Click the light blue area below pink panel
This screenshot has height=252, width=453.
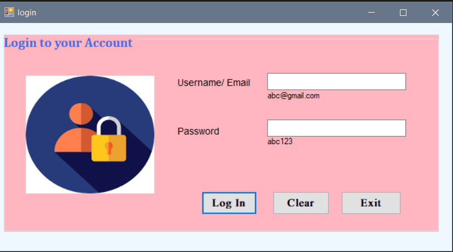point(225,240)
